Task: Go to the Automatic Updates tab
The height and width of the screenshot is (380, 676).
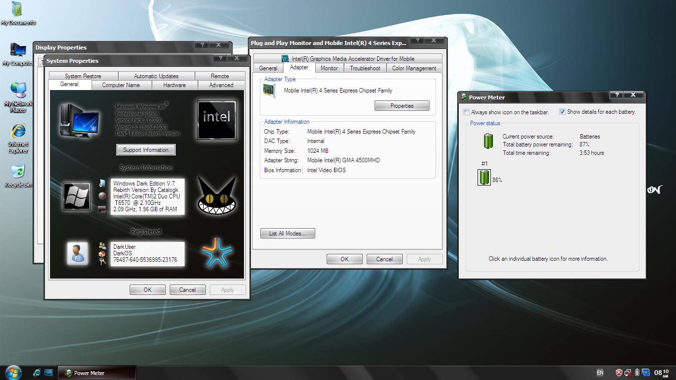Action: coord(156,76)
